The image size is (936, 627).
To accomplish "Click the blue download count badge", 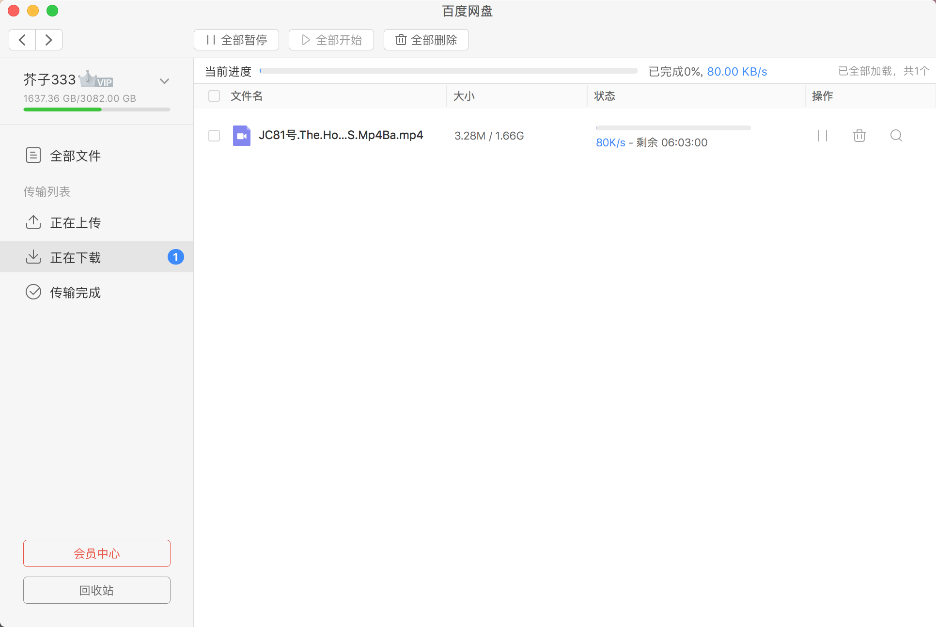I will pos(176,257).
